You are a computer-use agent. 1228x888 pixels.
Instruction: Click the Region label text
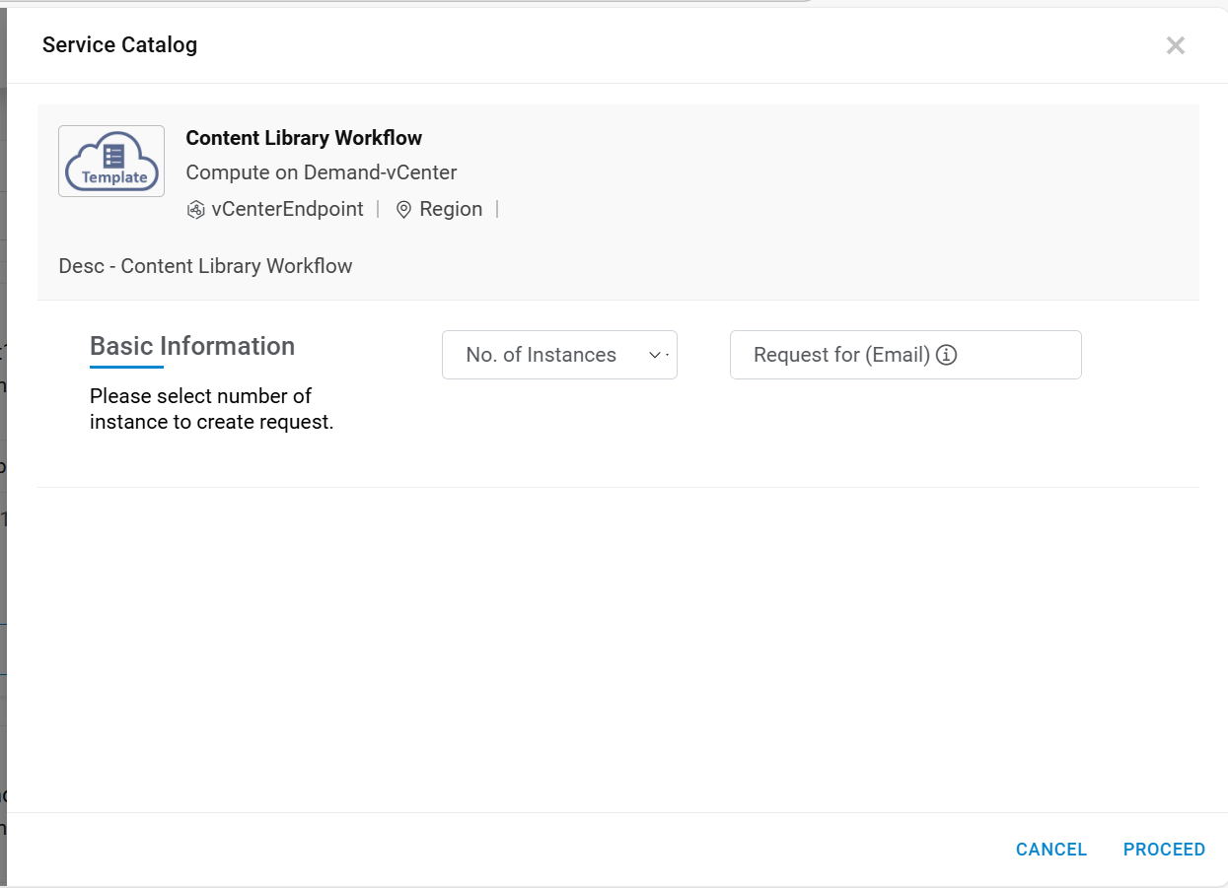451,209
